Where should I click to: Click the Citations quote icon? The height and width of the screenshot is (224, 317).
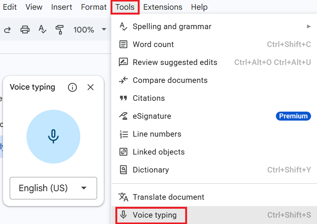coord(123,98)
